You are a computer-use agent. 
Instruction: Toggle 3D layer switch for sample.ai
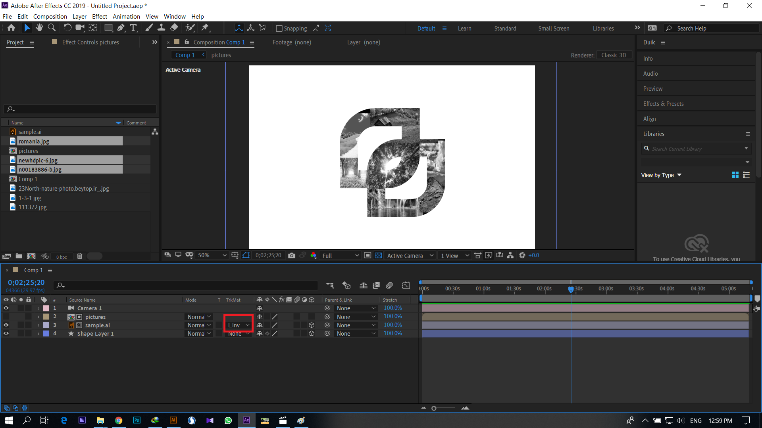tap(312, 325)
